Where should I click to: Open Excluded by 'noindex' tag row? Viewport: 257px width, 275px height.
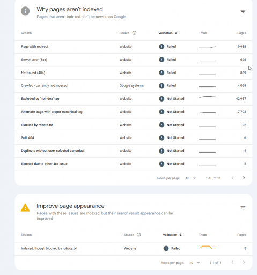coord(134,99)
